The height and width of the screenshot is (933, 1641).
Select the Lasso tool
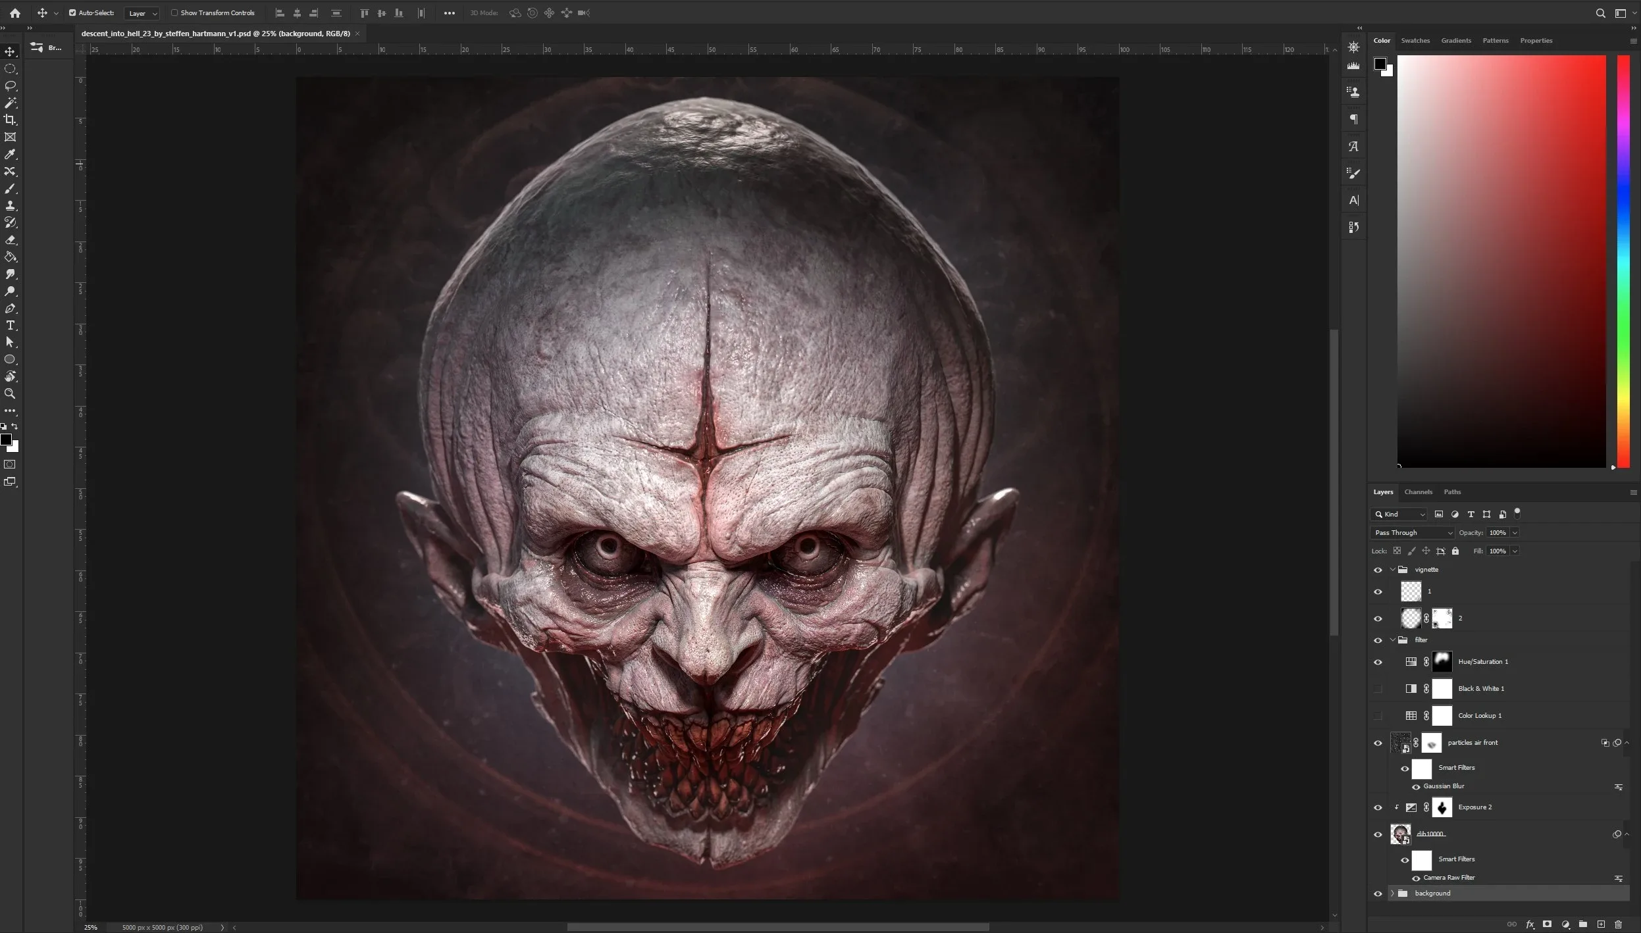(10, 86)
